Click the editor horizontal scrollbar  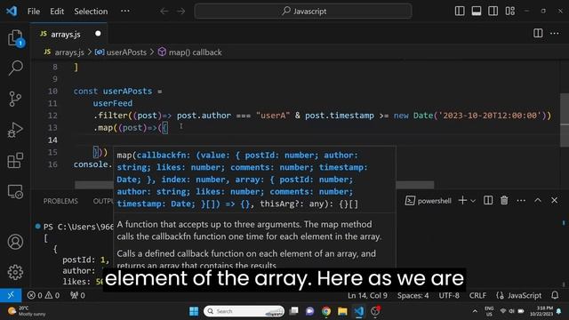point(254,185)
